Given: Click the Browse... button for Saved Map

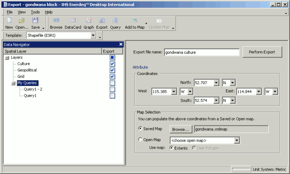Looking at the screenshot, I should click(180, 129).
